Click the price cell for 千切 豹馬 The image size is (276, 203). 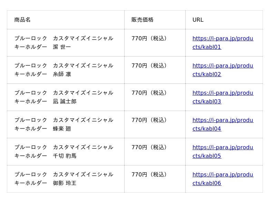click(155, 152)
